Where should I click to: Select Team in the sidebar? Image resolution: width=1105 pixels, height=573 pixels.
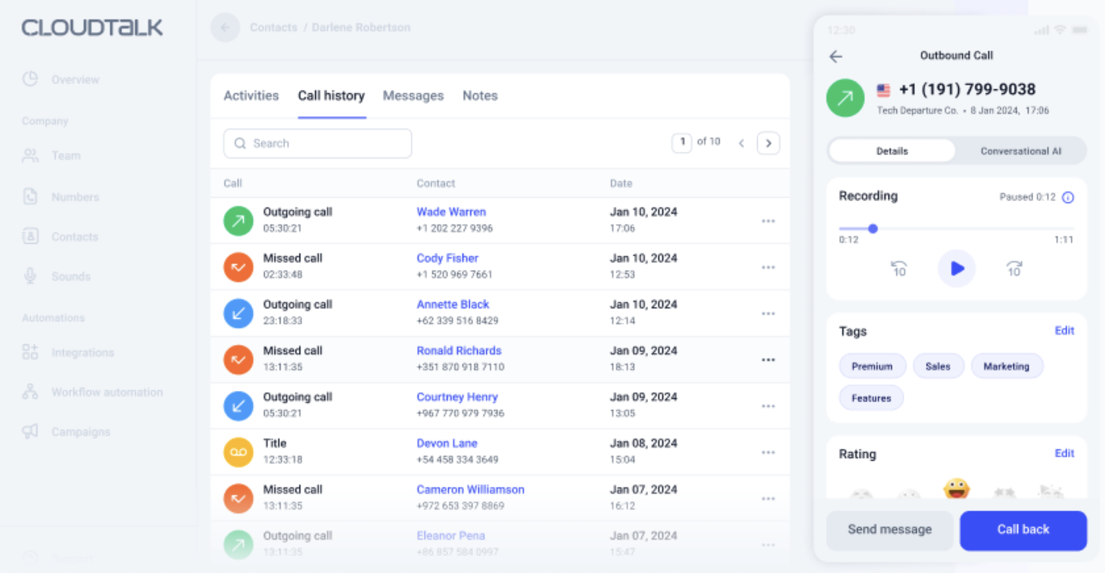click(66, 156)
